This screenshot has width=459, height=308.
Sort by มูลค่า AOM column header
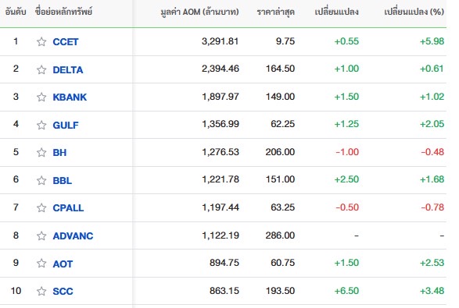click(199, 12)
